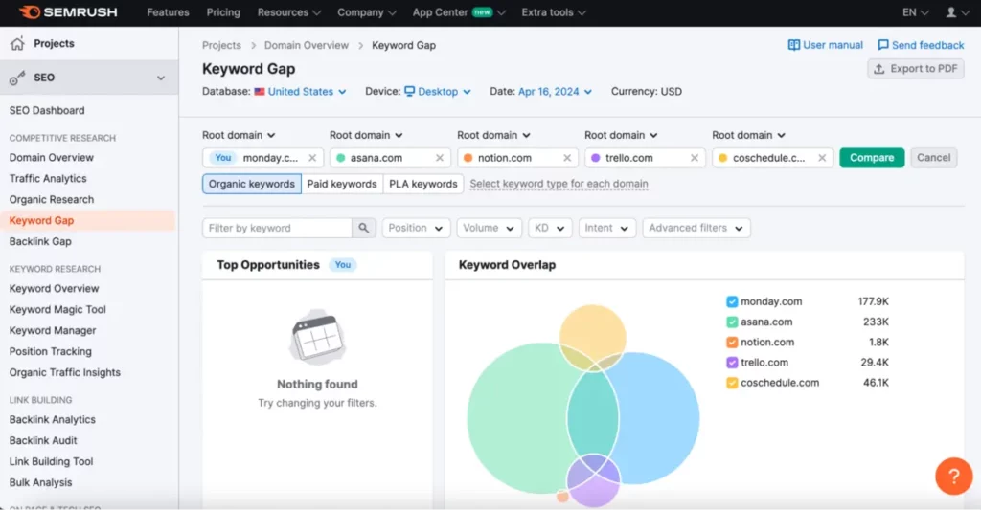Open User manual book icon link
Viewport: 981px width, 510px height.
(x=794, y=45)
